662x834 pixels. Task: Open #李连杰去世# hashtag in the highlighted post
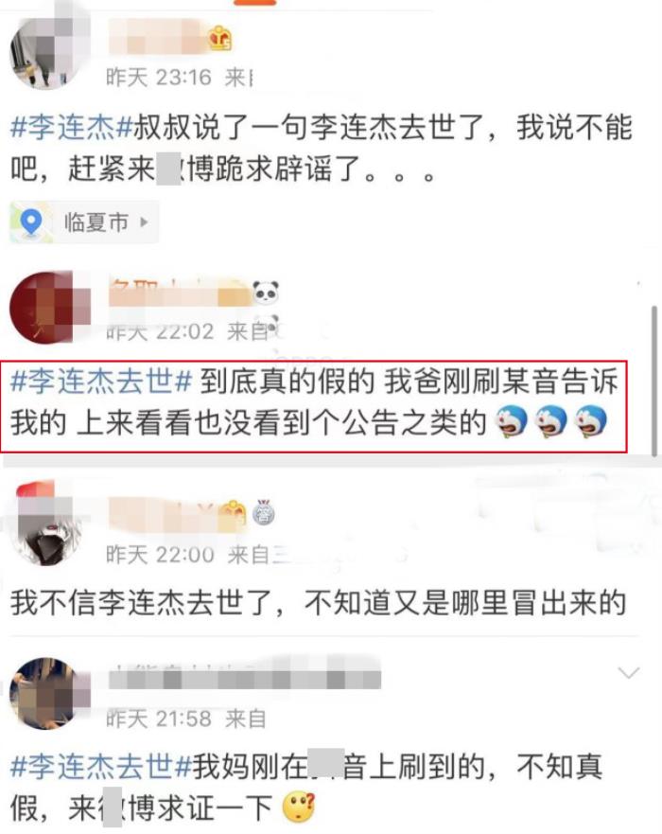point(101,382)
